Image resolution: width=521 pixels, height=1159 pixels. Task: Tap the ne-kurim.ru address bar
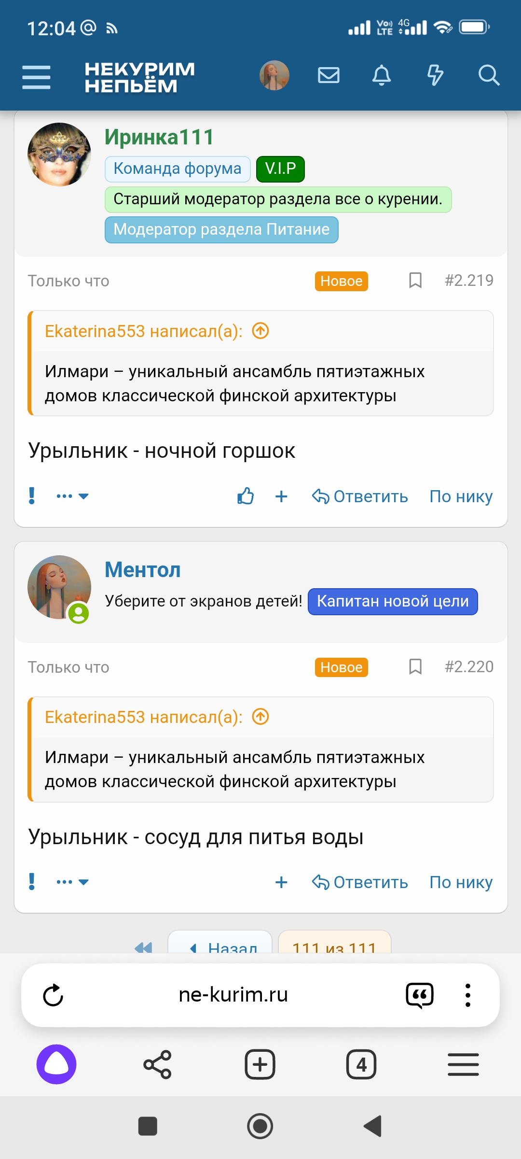pos(233,994)
